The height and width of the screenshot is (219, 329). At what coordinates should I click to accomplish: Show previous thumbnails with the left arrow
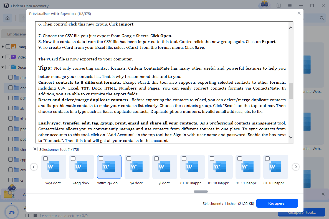tap(34, 167)
